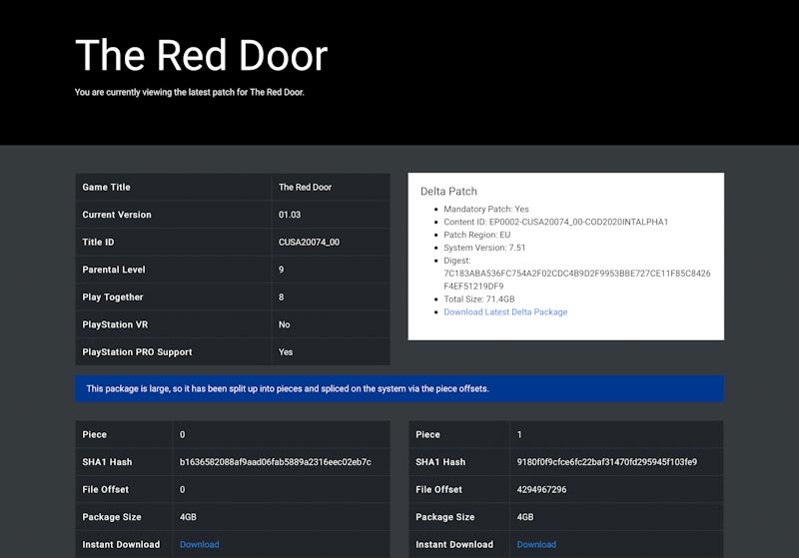The width and height of the screenshot is (799, 558).
Task: Click the Play Together label
Action: [x=113, y=296]
